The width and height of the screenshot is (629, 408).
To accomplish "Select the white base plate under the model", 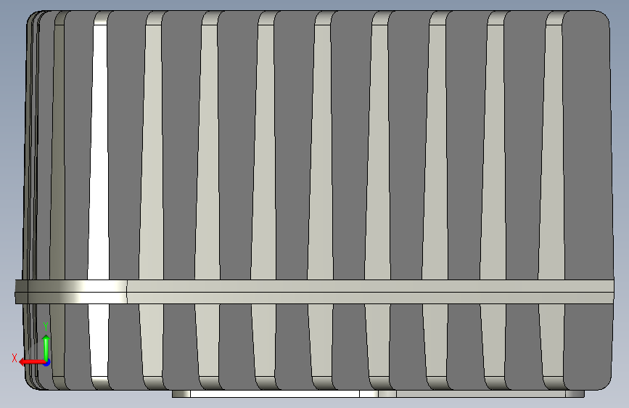I will pyautogui.click(x=274, y=393).
